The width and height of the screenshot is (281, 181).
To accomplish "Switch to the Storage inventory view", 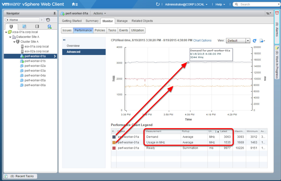I will click(x=37, y=27).
